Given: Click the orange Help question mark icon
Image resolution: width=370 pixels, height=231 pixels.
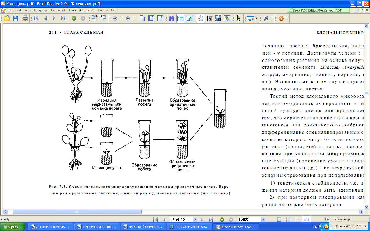Looking at the screenshot, I should (281, 18).
